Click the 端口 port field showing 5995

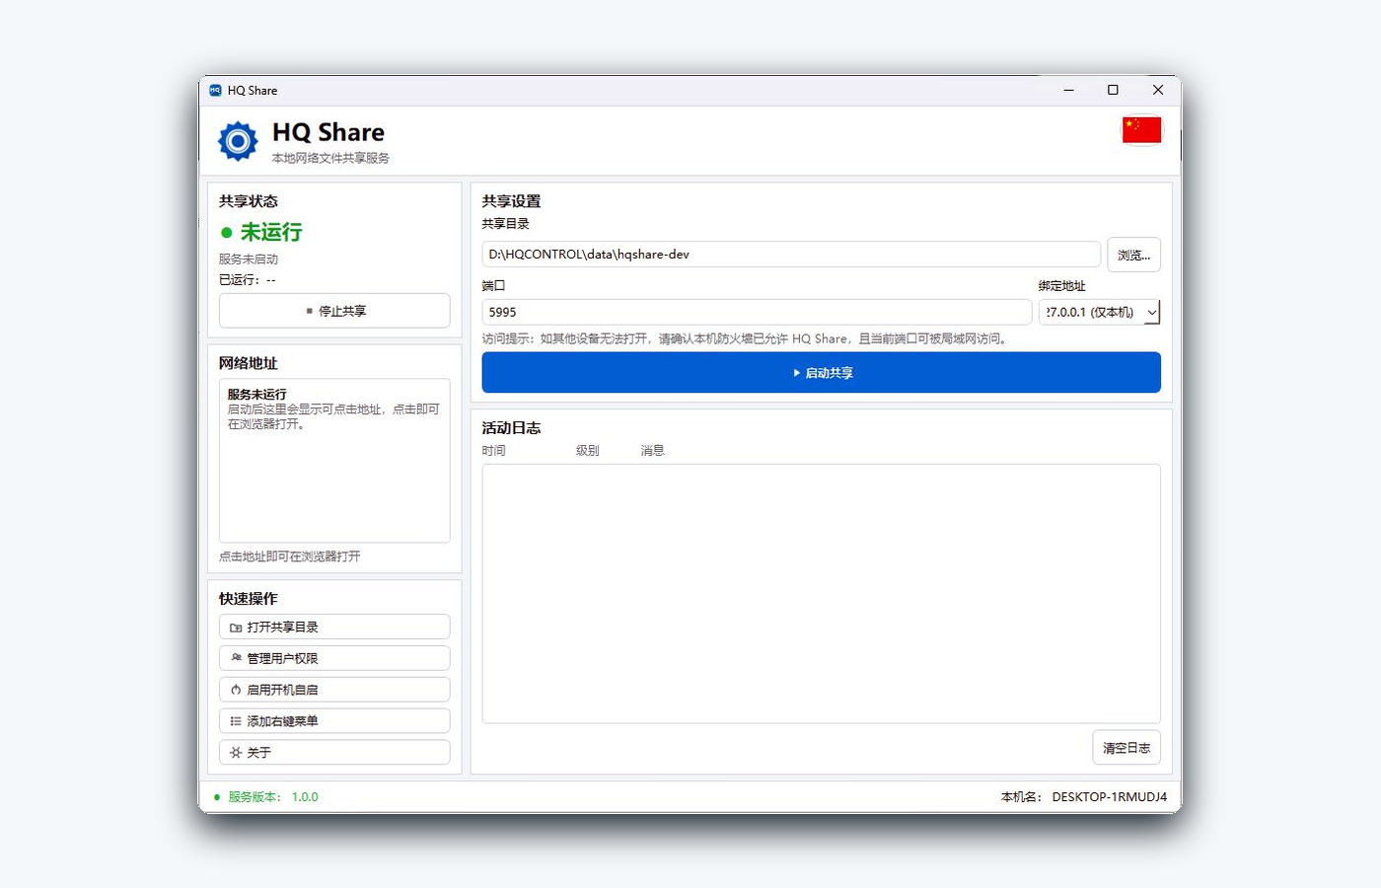click(757, 312)
